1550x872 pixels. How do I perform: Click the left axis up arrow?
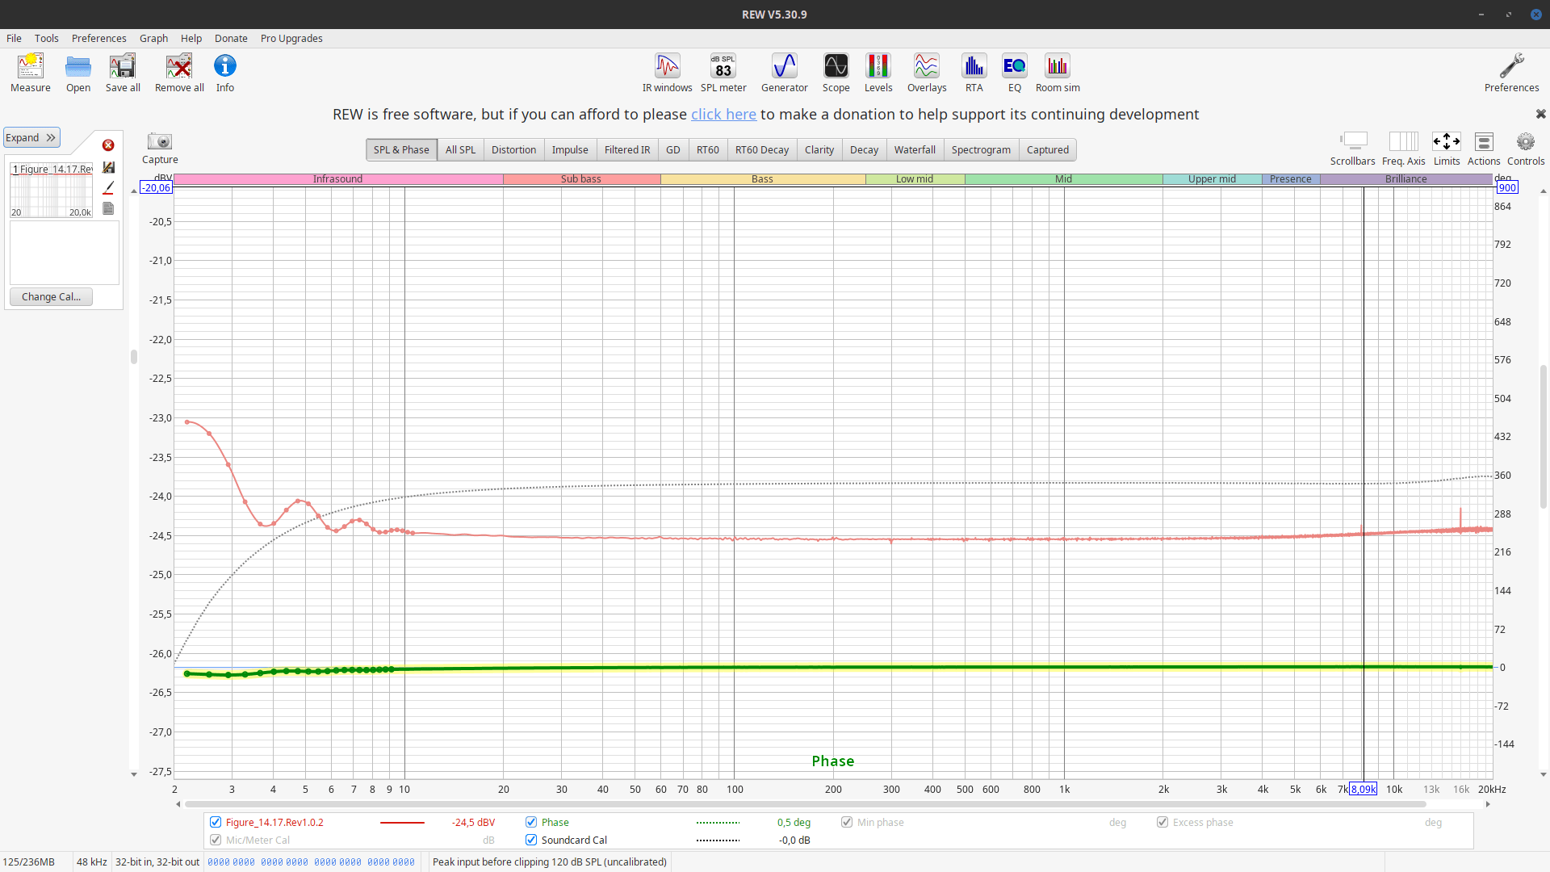[134, 191]
